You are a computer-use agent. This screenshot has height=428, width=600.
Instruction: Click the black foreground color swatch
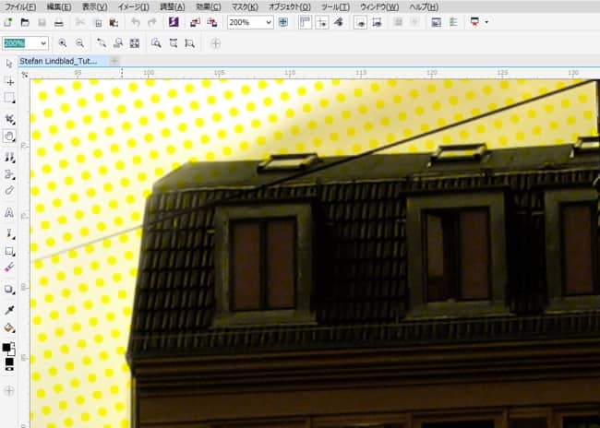point(6,349)
